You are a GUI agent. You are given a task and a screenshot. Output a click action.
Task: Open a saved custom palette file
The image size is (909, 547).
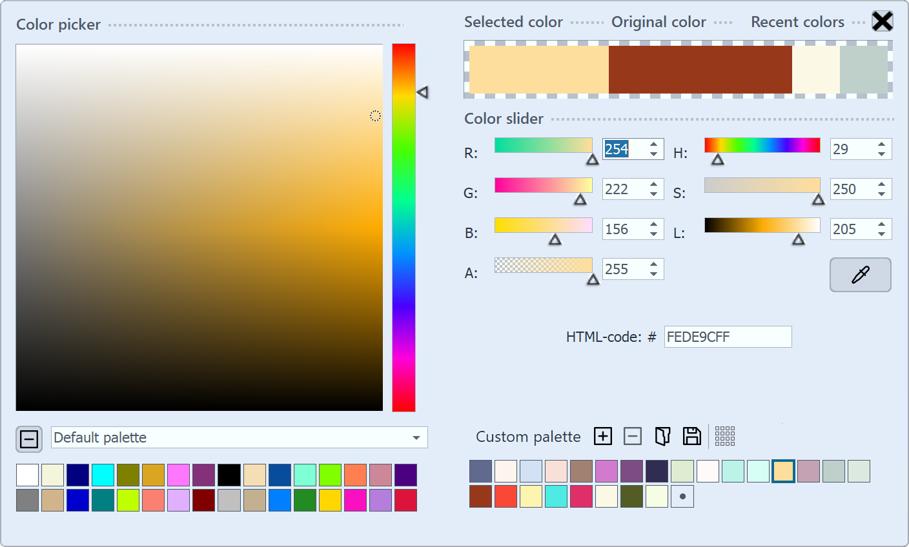coord(662,436)
